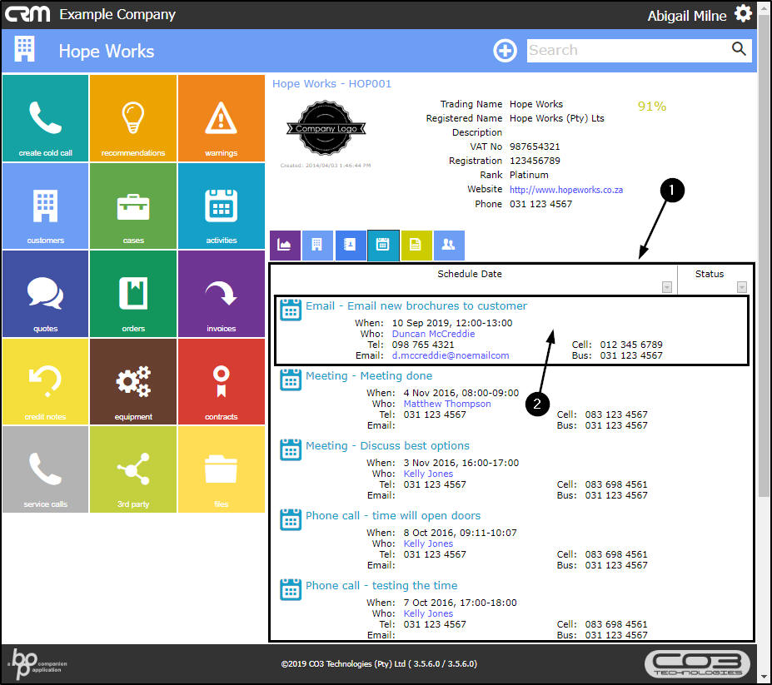
Task: Open Status column filter dropdown
Action: point(741,287)
